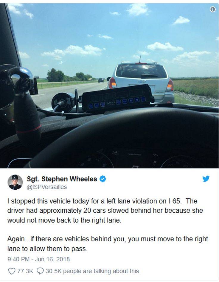Open replies via speech bubble icon

coord(40,271)
